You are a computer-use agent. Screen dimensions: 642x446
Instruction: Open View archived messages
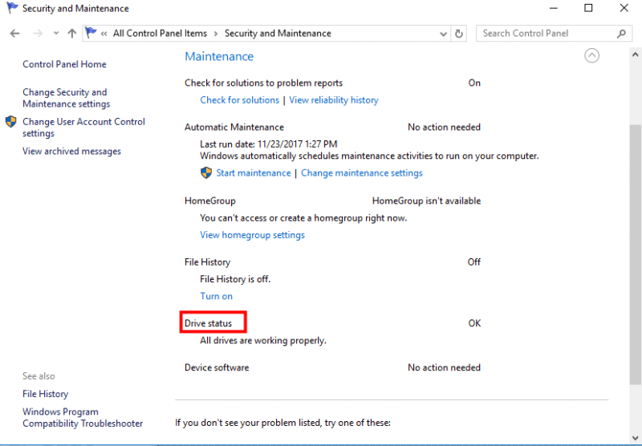[x=71, y=152]
